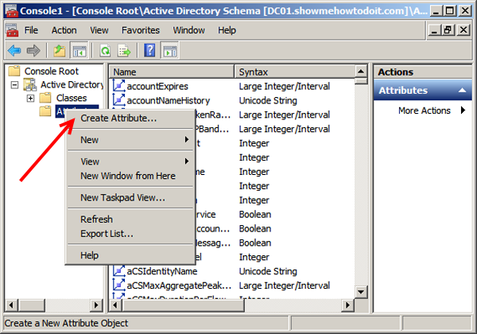Click the accountExpires attribute icon
477x334 pixels.
point(120,86)
